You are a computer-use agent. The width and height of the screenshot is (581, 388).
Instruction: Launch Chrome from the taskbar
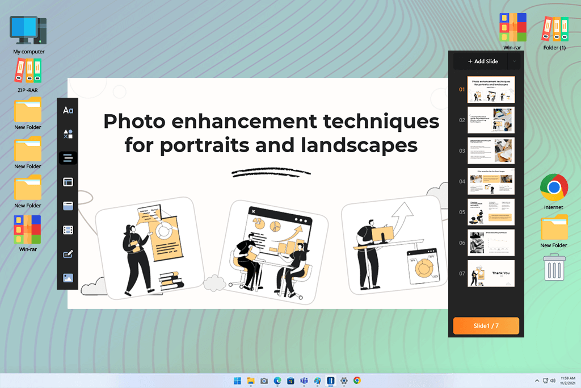pos(357,381)
